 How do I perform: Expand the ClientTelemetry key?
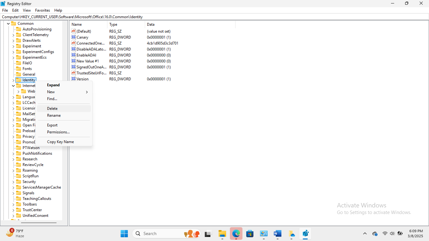point(14,35)
